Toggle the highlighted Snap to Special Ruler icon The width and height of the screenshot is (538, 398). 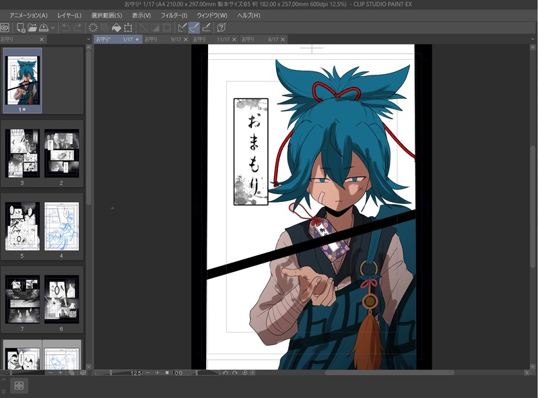pyautogui.click(x=194, y=28)
